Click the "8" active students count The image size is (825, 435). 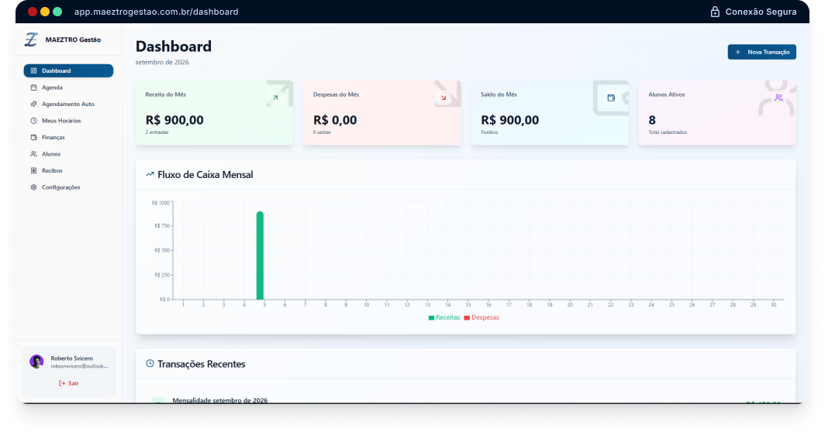pos(652,120)
